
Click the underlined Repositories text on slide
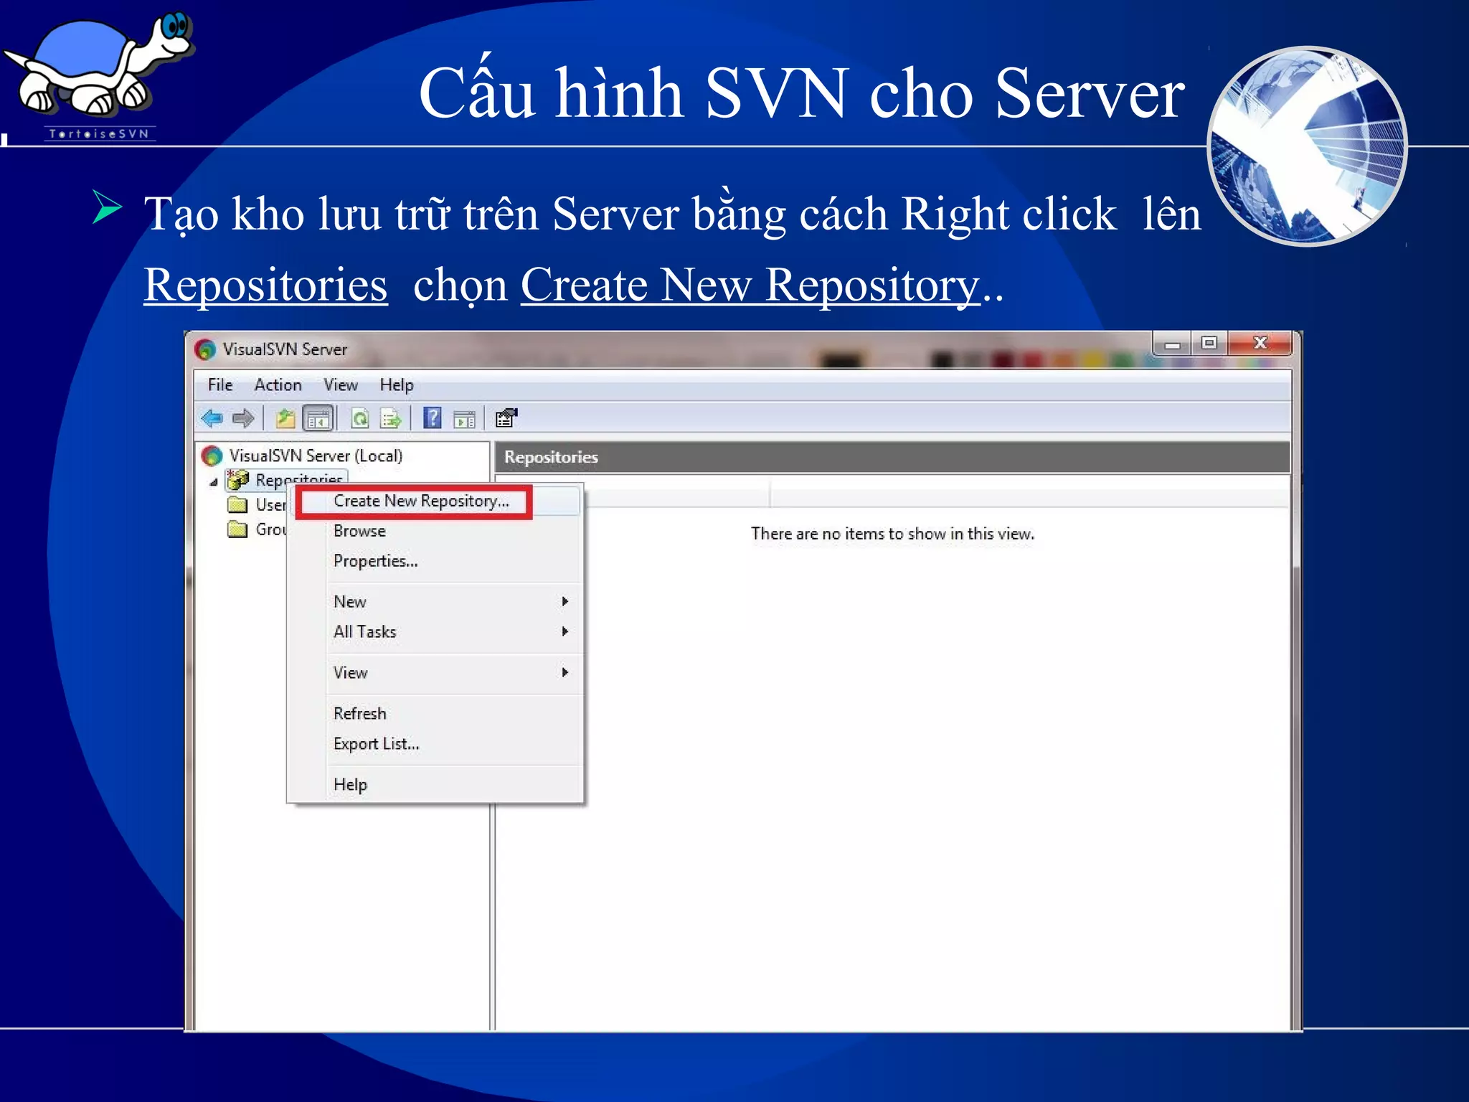click(266, 285)
